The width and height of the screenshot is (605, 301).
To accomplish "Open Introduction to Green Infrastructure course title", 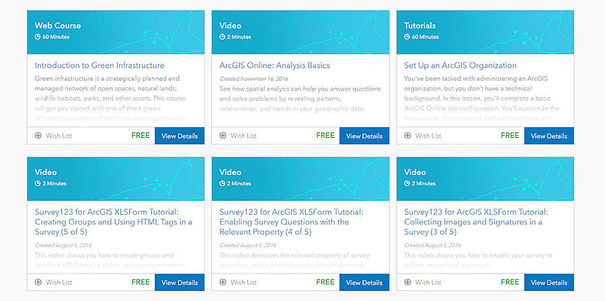I will pyautogui.click(x=99, y=65).
